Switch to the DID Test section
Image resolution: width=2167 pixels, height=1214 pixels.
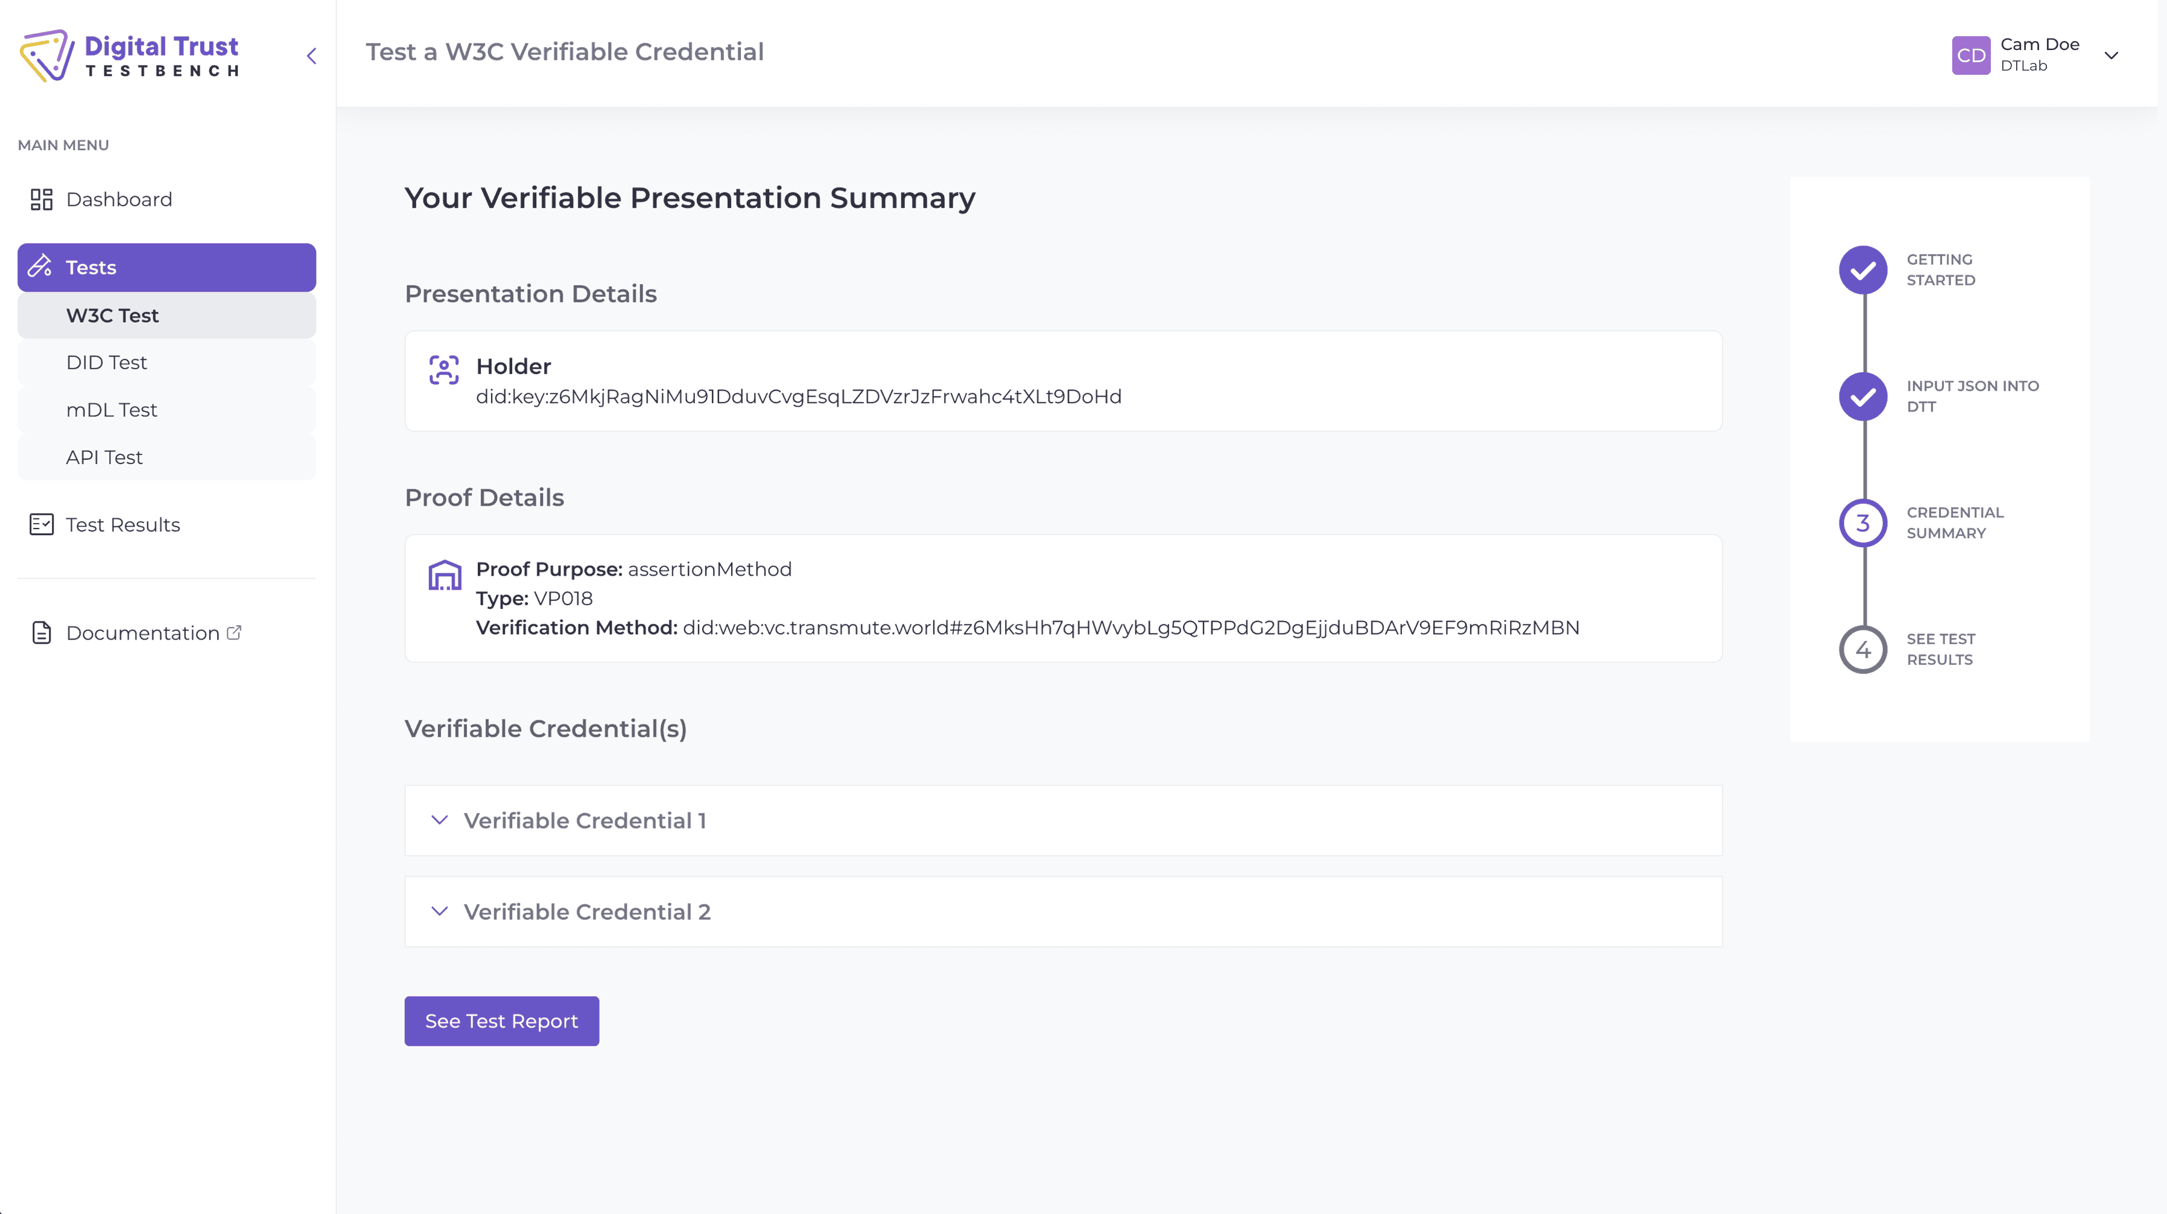[107, 362]
